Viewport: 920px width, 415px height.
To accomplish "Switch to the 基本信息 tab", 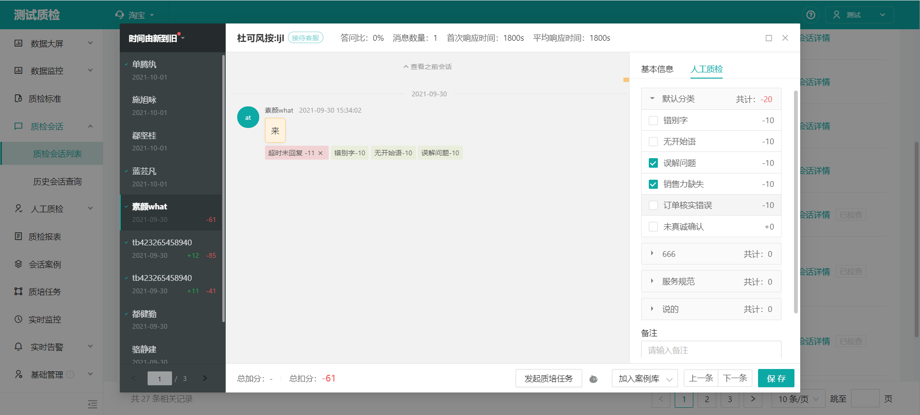I will tap(657, 69).
